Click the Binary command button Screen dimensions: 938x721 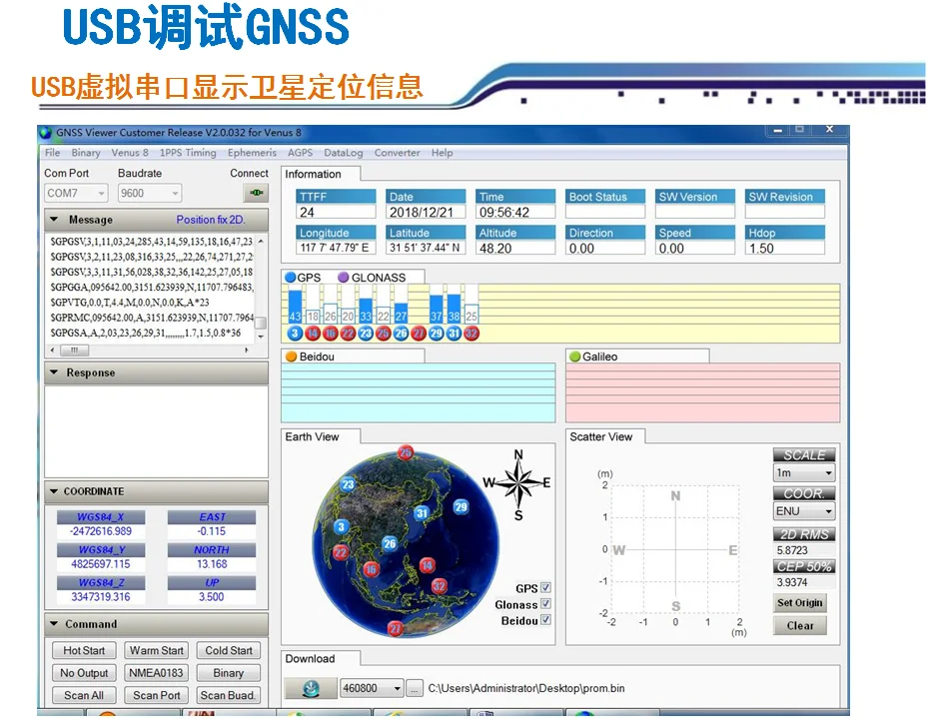(229, 673)
